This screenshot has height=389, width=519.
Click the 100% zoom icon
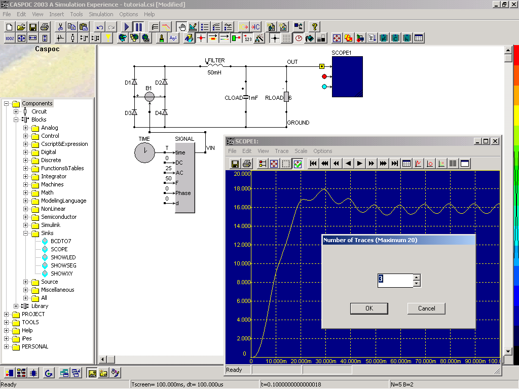(x=10, y=38)
